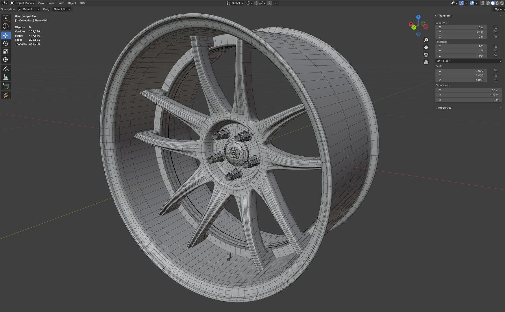Viewport: 505px width, 312px height.
Task: Click the zoom view gizmo button
Action: pos(426,40)
